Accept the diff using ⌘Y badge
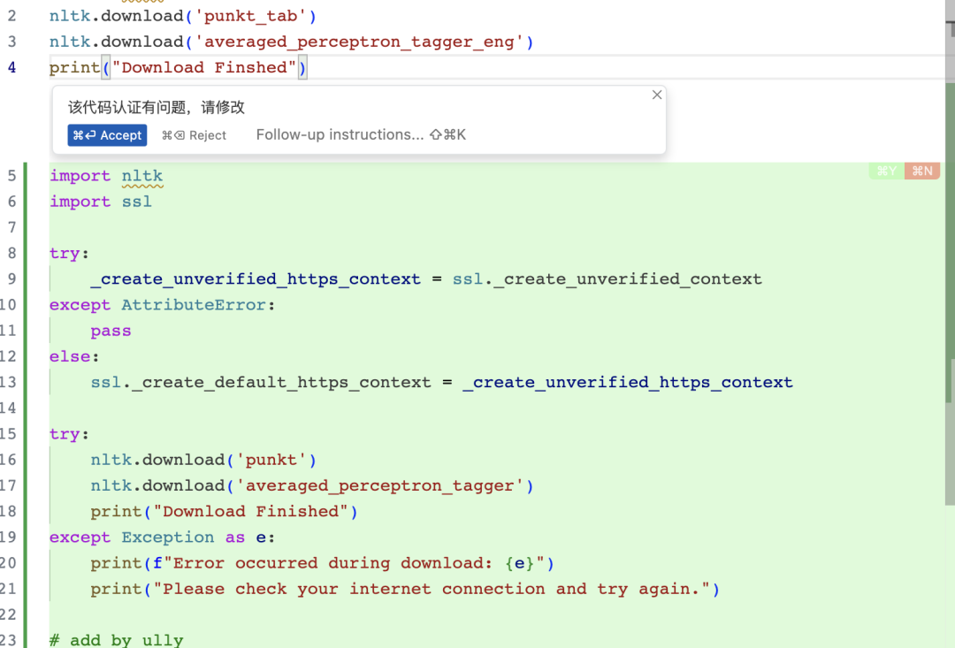This screenshot has width=955, height=648. tap(886, 172)
